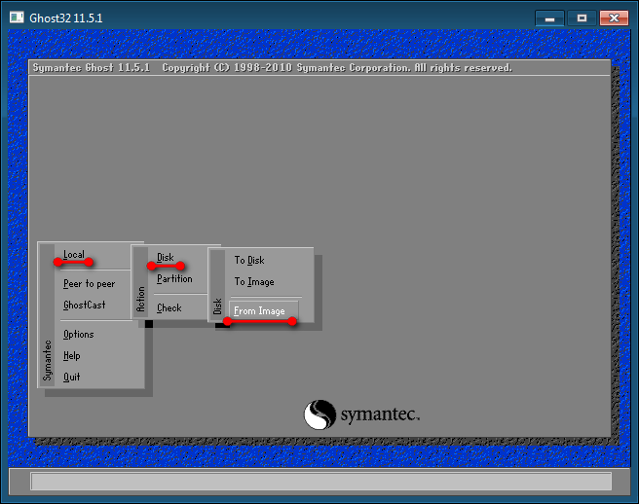Click the Ghost32 title bar app icon

[x=17, y=18]
